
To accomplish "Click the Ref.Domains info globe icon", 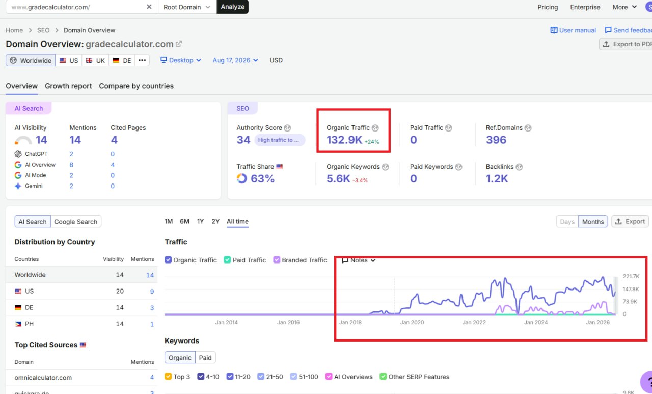I will click(528, 128).
